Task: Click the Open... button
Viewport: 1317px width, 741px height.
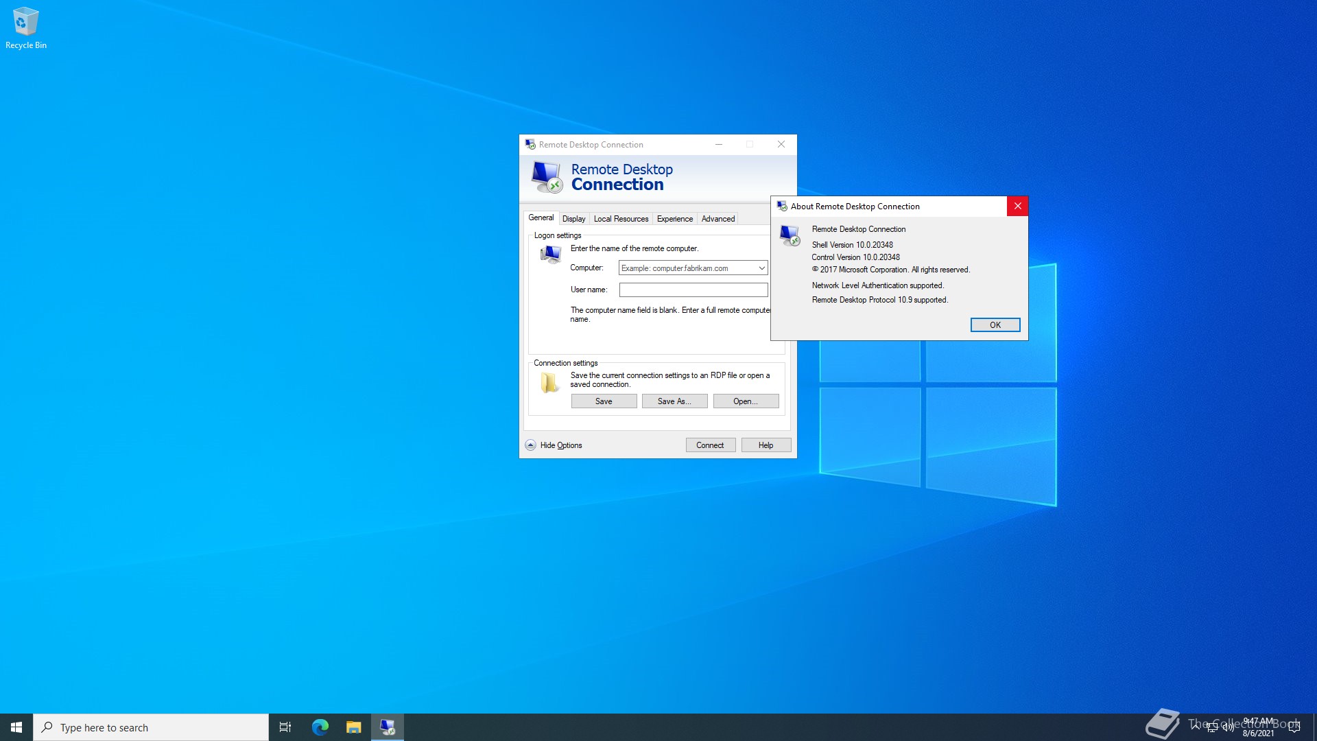Action: click(x=746, y=401)
